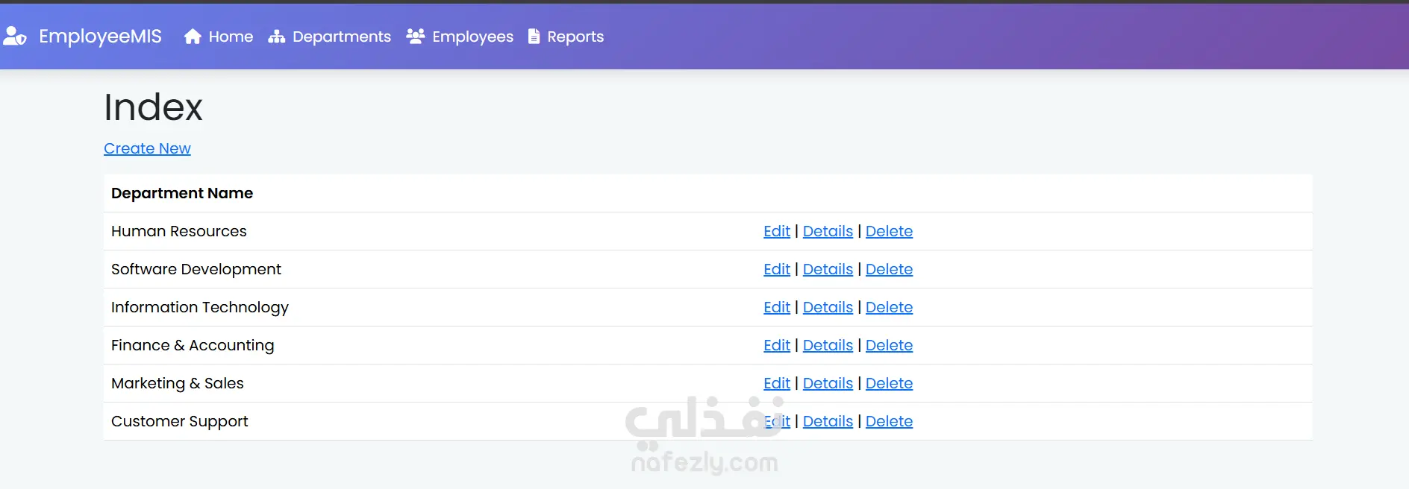The width and height of the screenshot is (1409, 489).
Task: Open the Reports navigation item
Action: [x=566, y=37]
